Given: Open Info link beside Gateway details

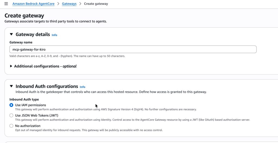Looking at the screenshot, I should (x=55, y=35).
